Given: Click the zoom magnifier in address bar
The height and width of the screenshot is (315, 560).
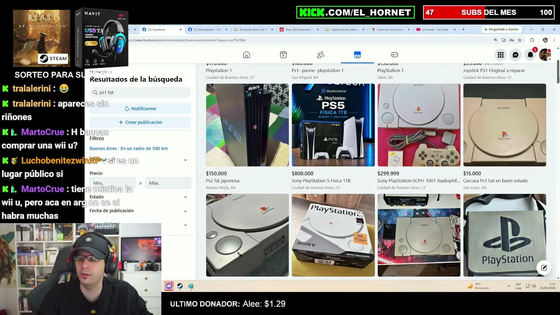Looking at the screenshot, I should click(496, 40).
